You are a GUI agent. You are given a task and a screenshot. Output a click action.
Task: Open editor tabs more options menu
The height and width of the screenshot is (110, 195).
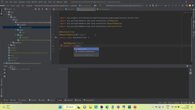coord(191,9)
